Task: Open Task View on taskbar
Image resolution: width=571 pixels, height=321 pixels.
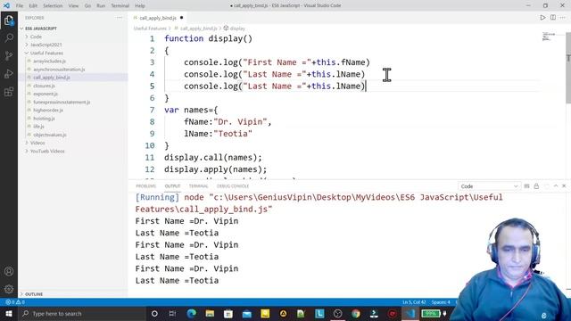Action: pyautogui.click(x=172, y=313)
